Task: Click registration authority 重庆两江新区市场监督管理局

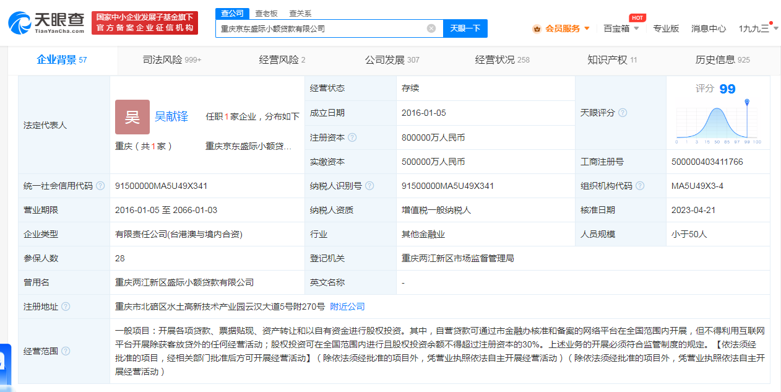Action: pyautogui.click(x=458, y=258)
